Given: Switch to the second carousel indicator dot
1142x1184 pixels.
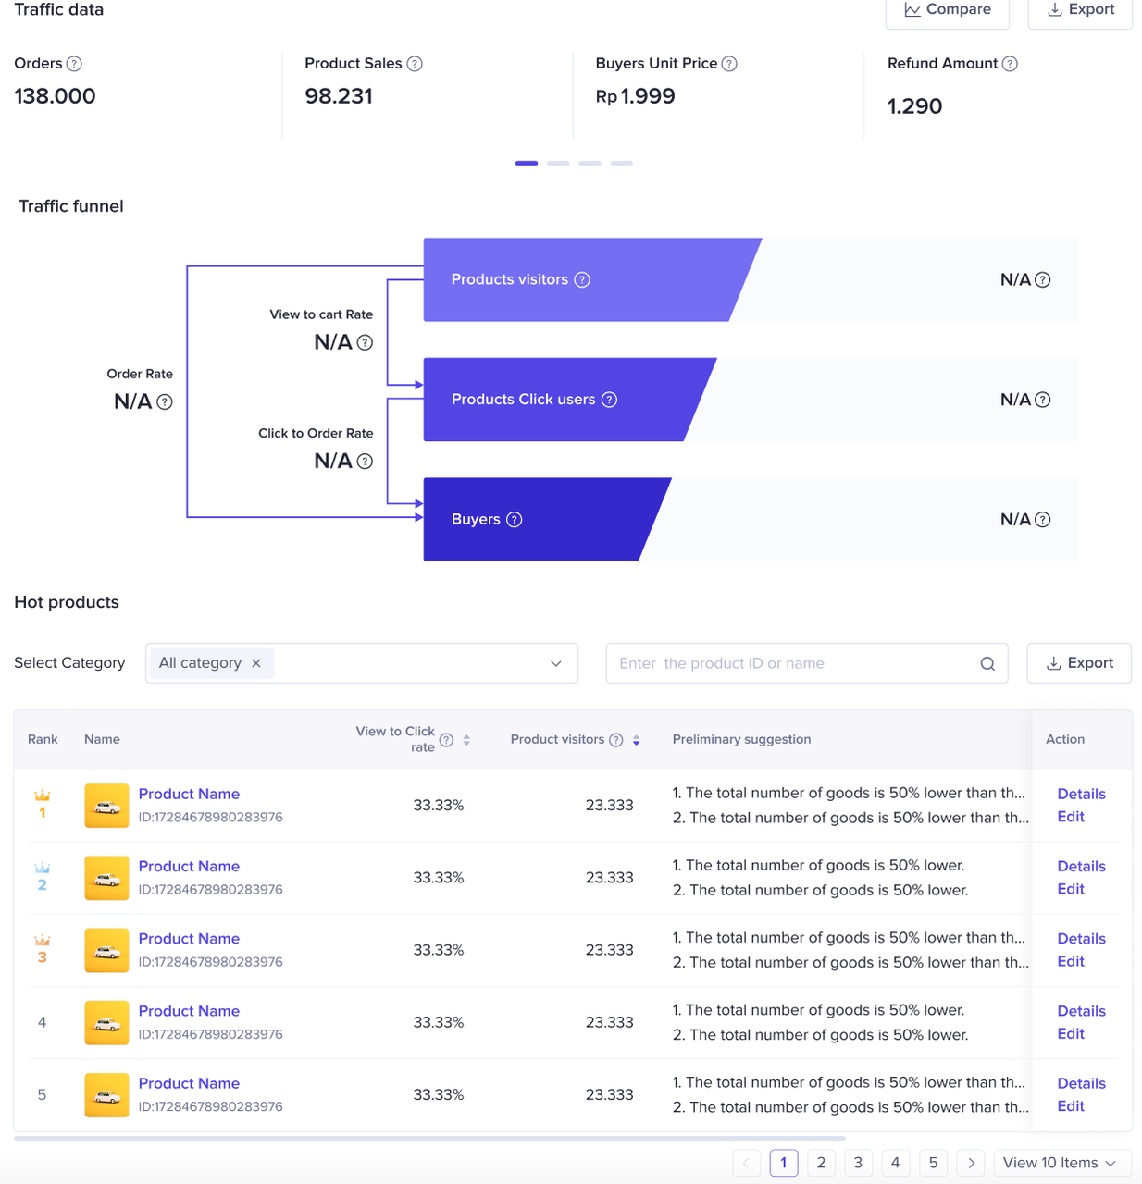Looking at the screenshot, I should pos(558,163).
